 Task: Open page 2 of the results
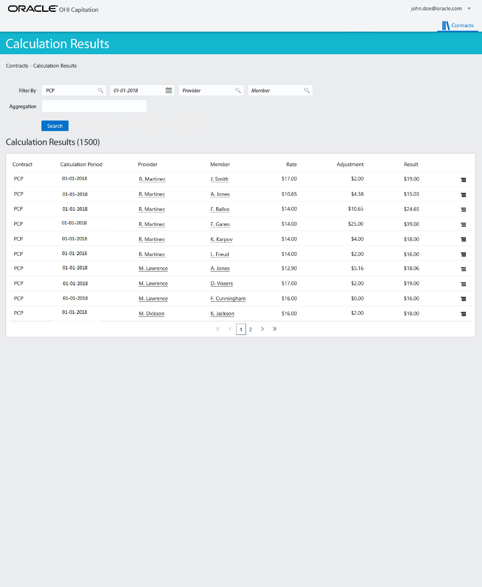coord(251,329)
